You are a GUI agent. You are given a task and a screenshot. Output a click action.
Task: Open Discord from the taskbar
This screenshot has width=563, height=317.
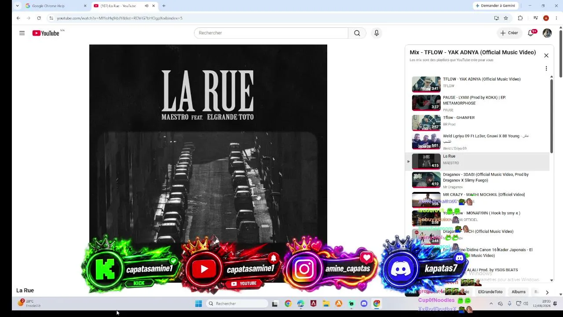coord(364,304)
